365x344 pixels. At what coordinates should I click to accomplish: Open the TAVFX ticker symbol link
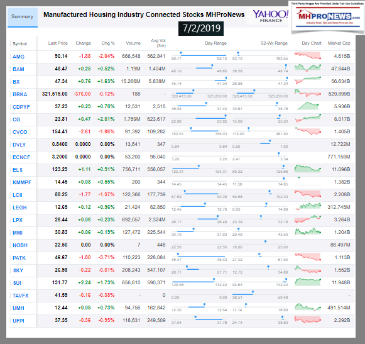pos(21,296)
